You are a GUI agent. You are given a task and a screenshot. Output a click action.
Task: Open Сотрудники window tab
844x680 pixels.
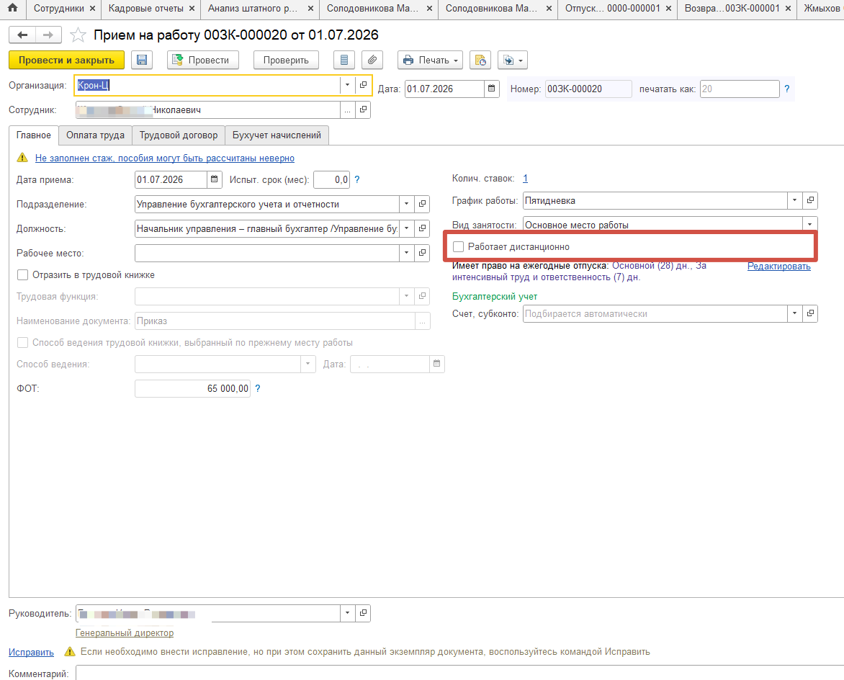58,9
